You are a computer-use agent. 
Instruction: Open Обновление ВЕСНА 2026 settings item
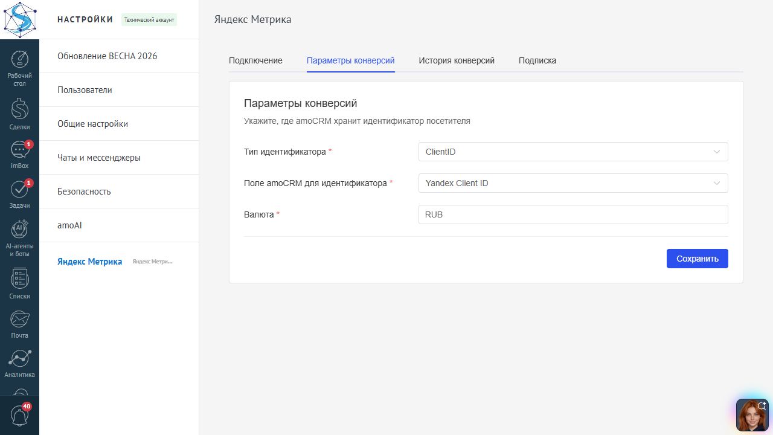point(119,56)
